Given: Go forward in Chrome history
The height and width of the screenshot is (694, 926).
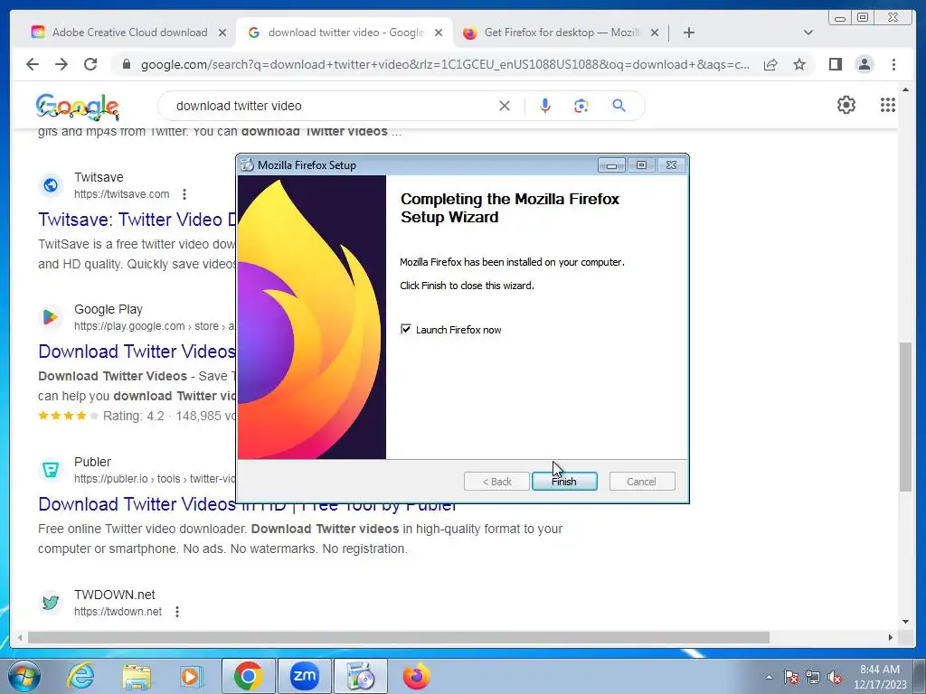Looking at the screenshot, I should tap(61, 64).
